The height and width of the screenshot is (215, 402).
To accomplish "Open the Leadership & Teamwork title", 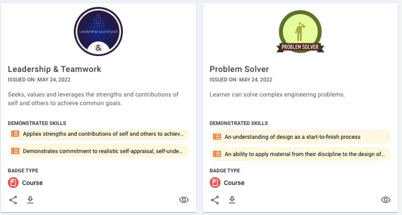I will coord(54,69).
